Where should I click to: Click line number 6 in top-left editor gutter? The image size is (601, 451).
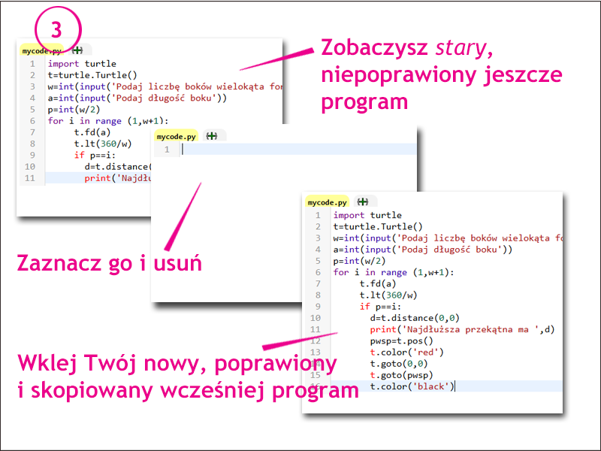click(32, 121)
